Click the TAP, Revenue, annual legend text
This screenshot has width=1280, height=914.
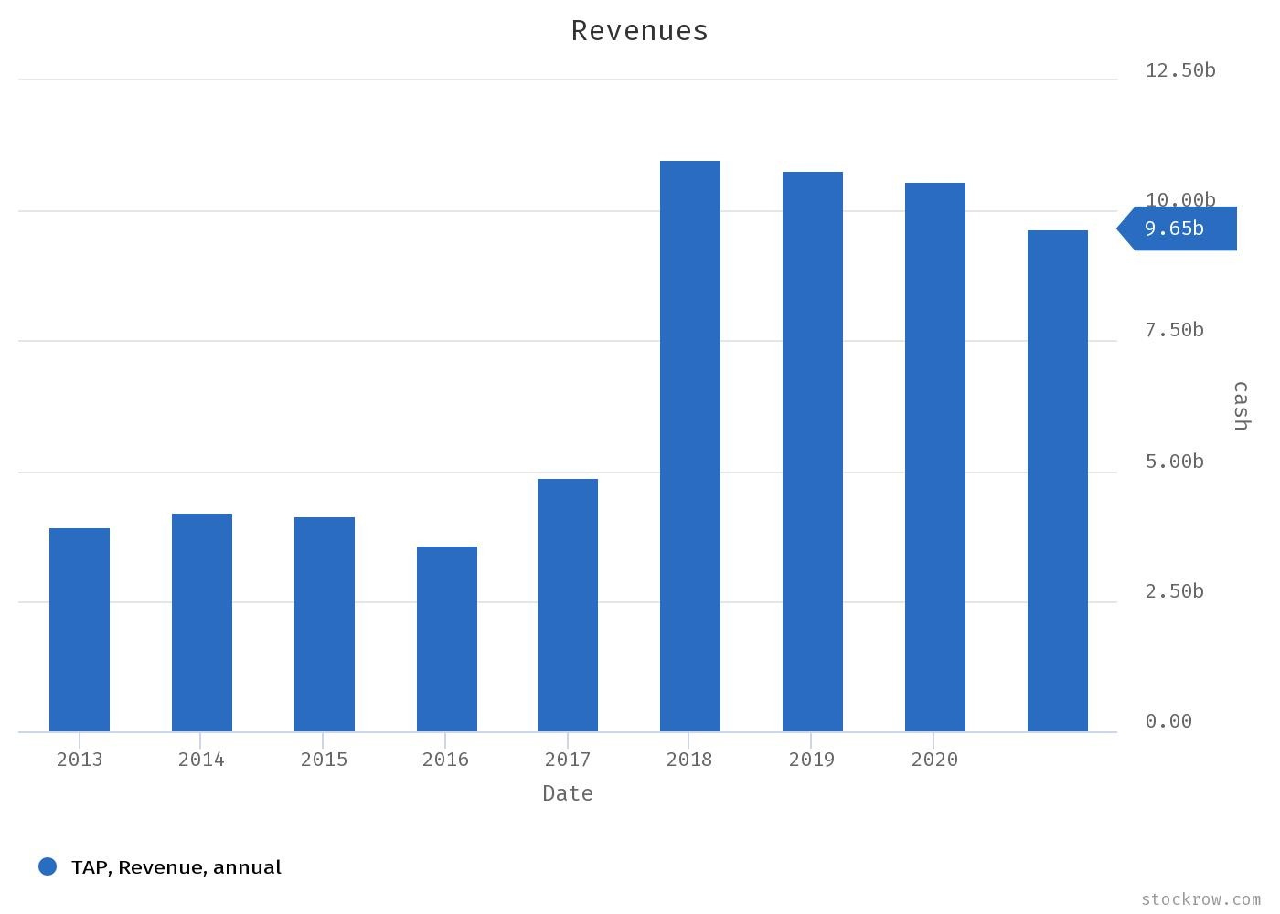pyautogui.click(x=176, y=866)
